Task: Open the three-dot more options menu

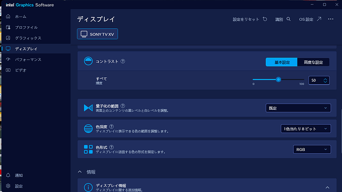Action: (331, 19)
